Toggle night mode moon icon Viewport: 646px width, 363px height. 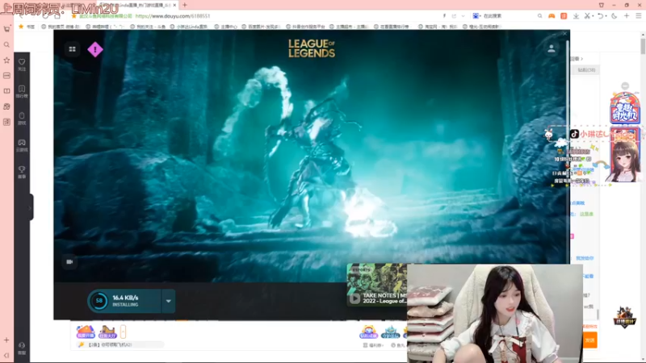click(x=615, y=16)
